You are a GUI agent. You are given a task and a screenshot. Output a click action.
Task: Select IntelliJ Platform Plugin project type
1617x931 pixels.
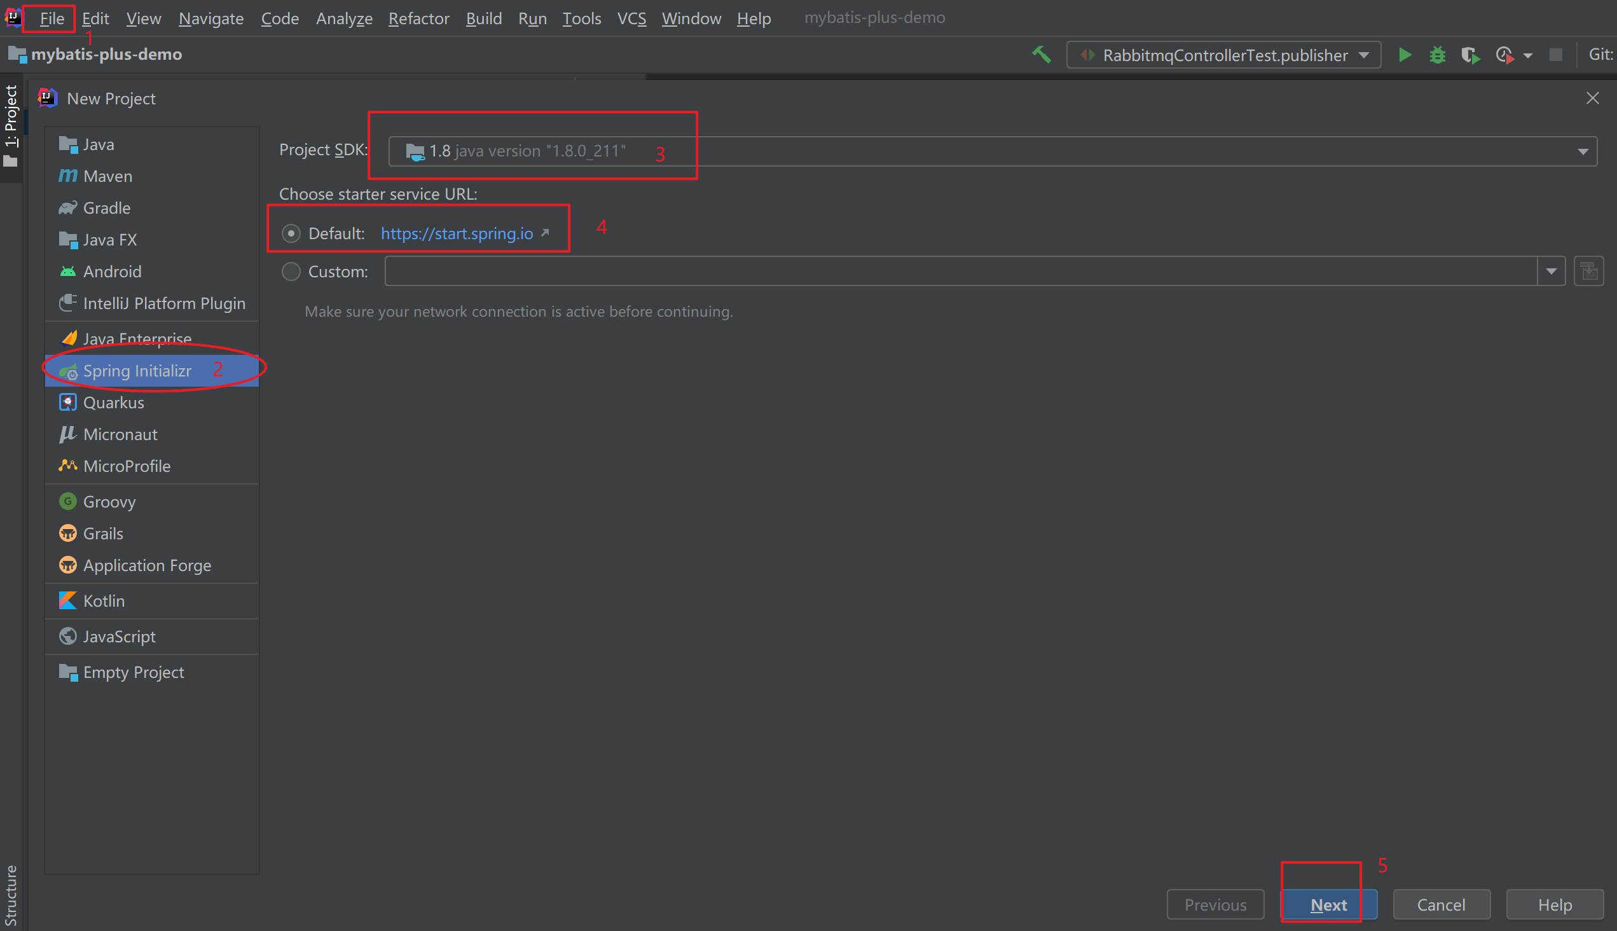coord(152,304)
